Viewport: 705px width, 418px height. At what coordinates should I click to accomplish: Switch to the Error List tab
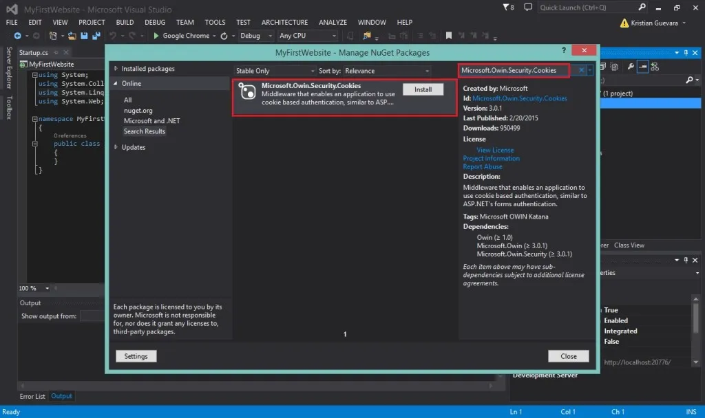pos(32,397)
